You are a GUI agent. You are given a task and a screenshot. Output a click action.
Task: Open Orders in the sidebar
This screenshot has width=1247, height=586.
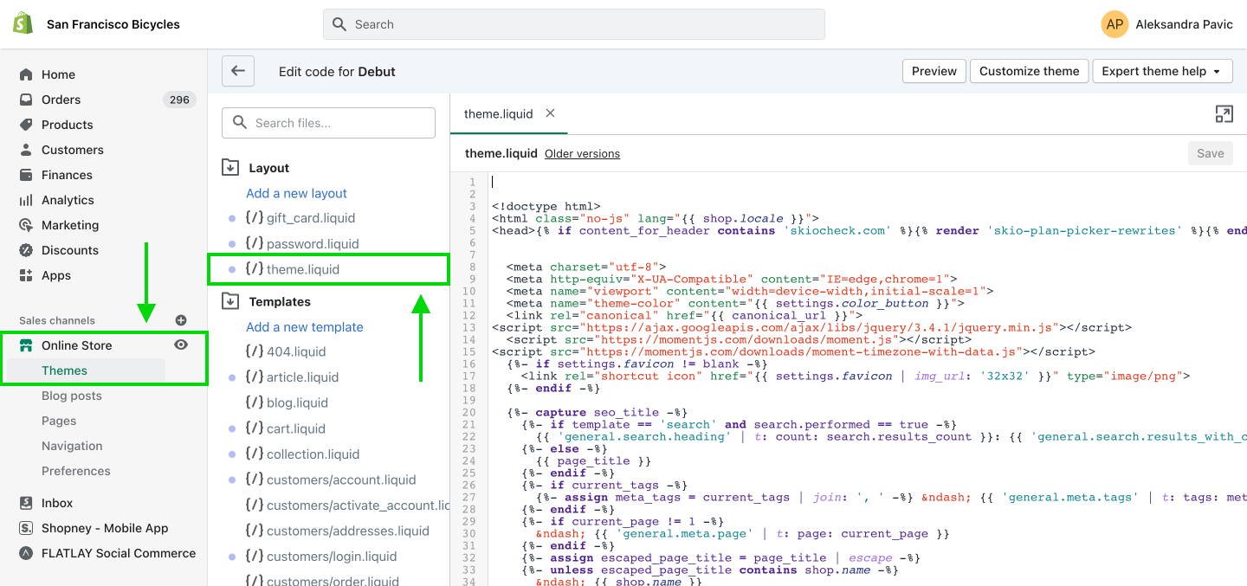click(x=61, y=100)
